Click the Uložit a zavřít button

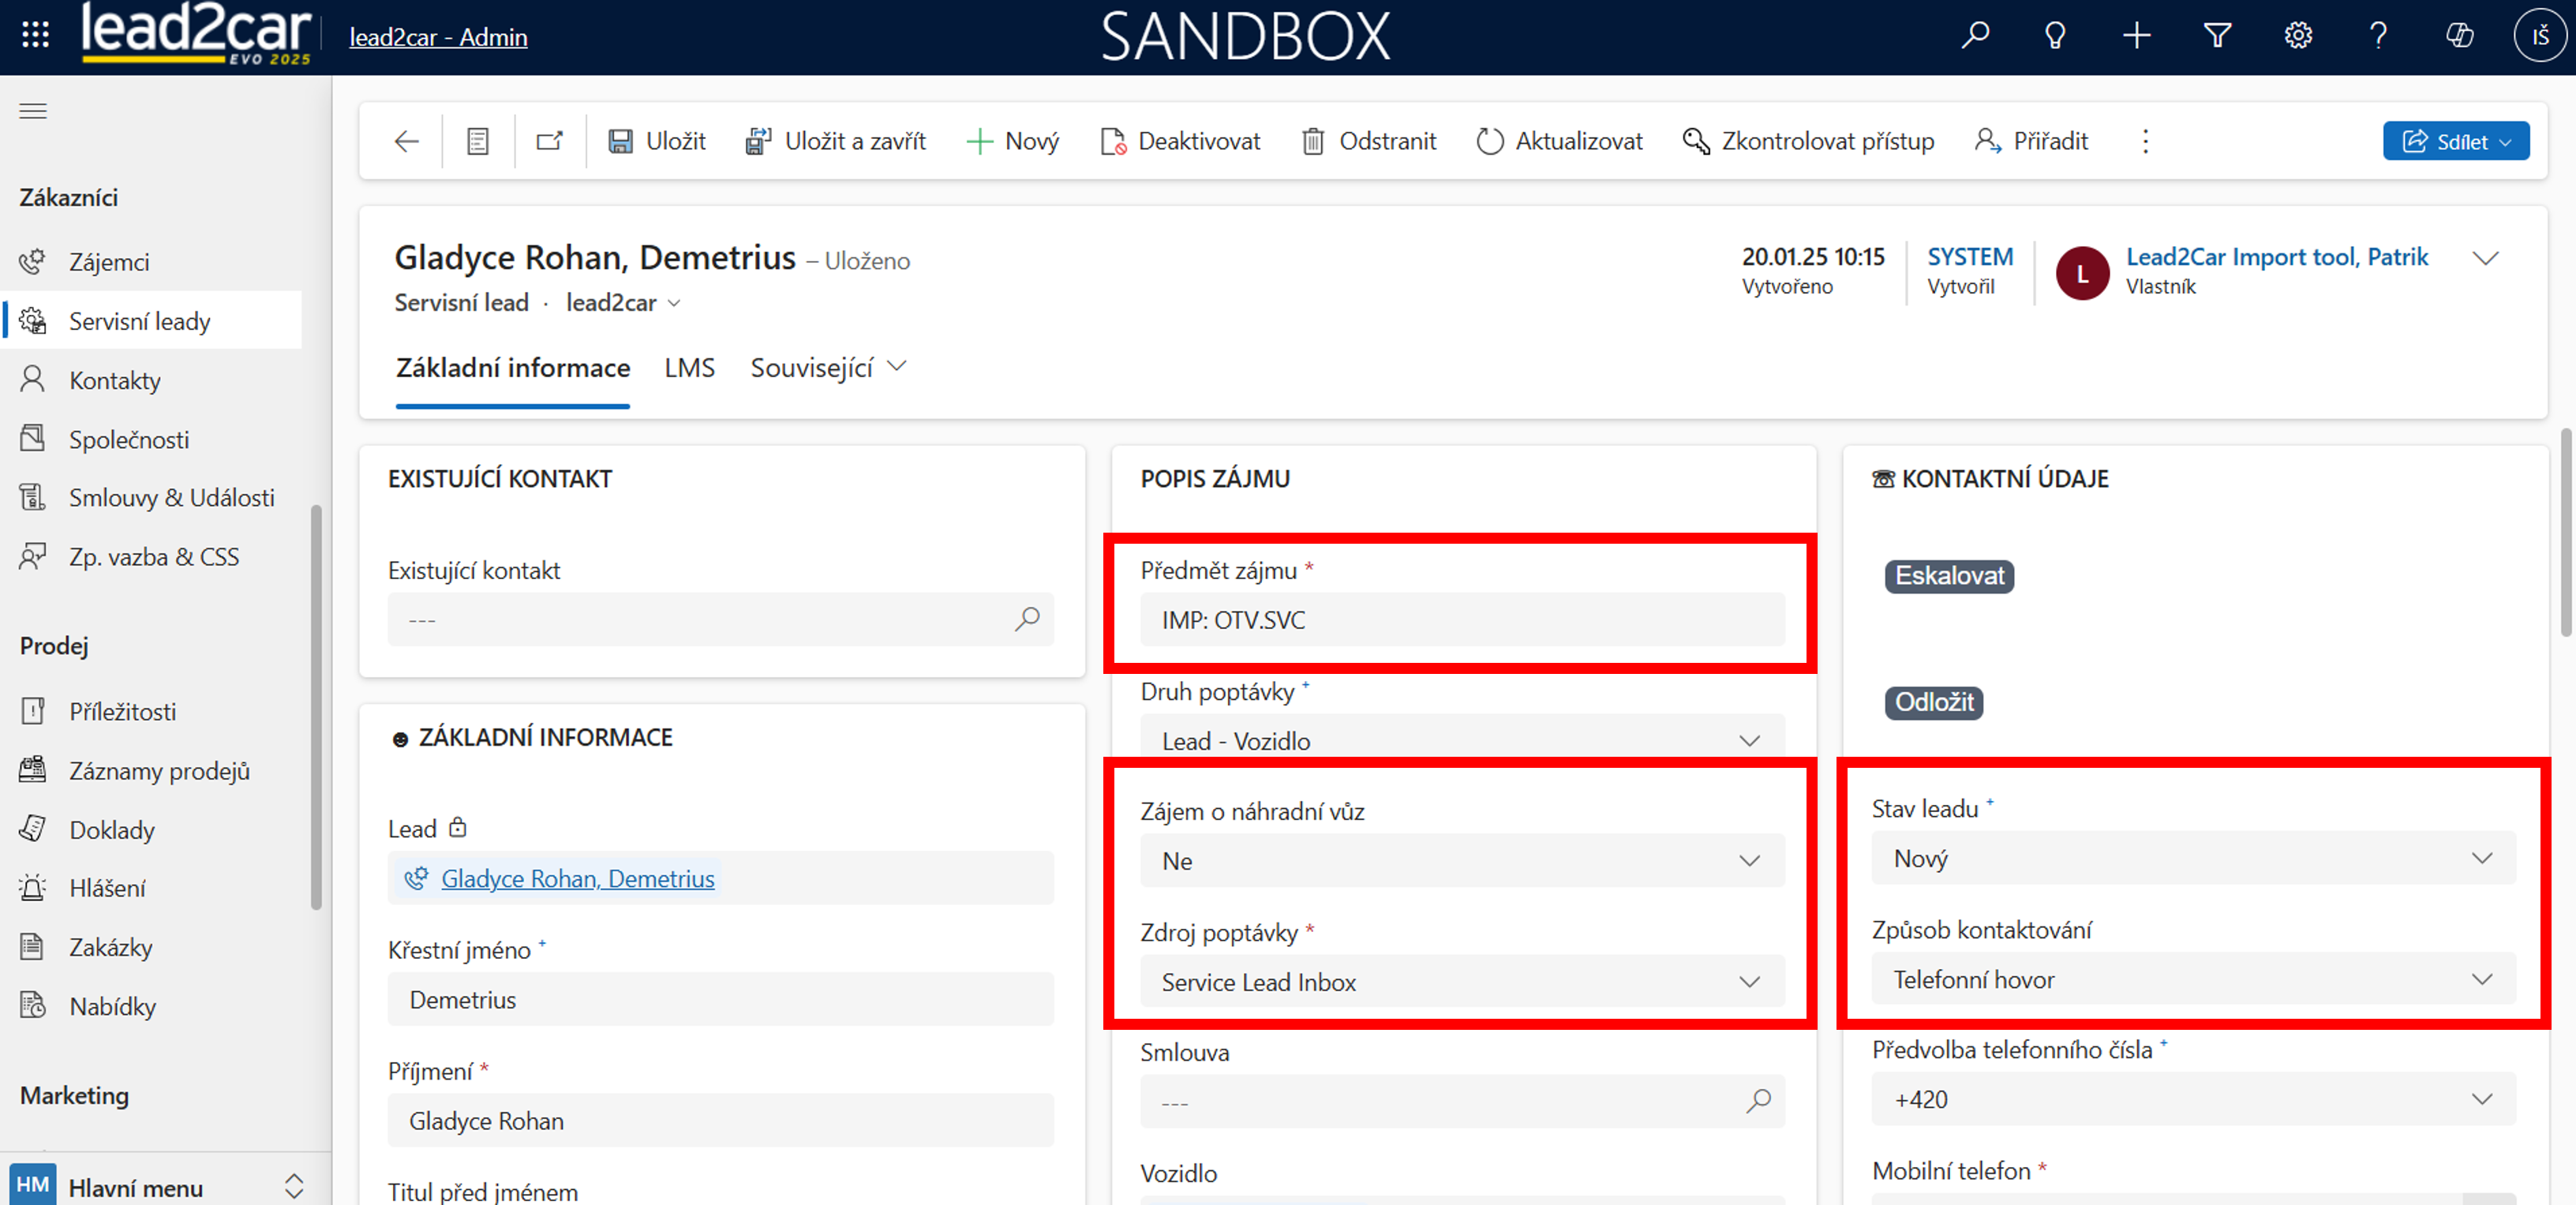click(x=836, y=141)
